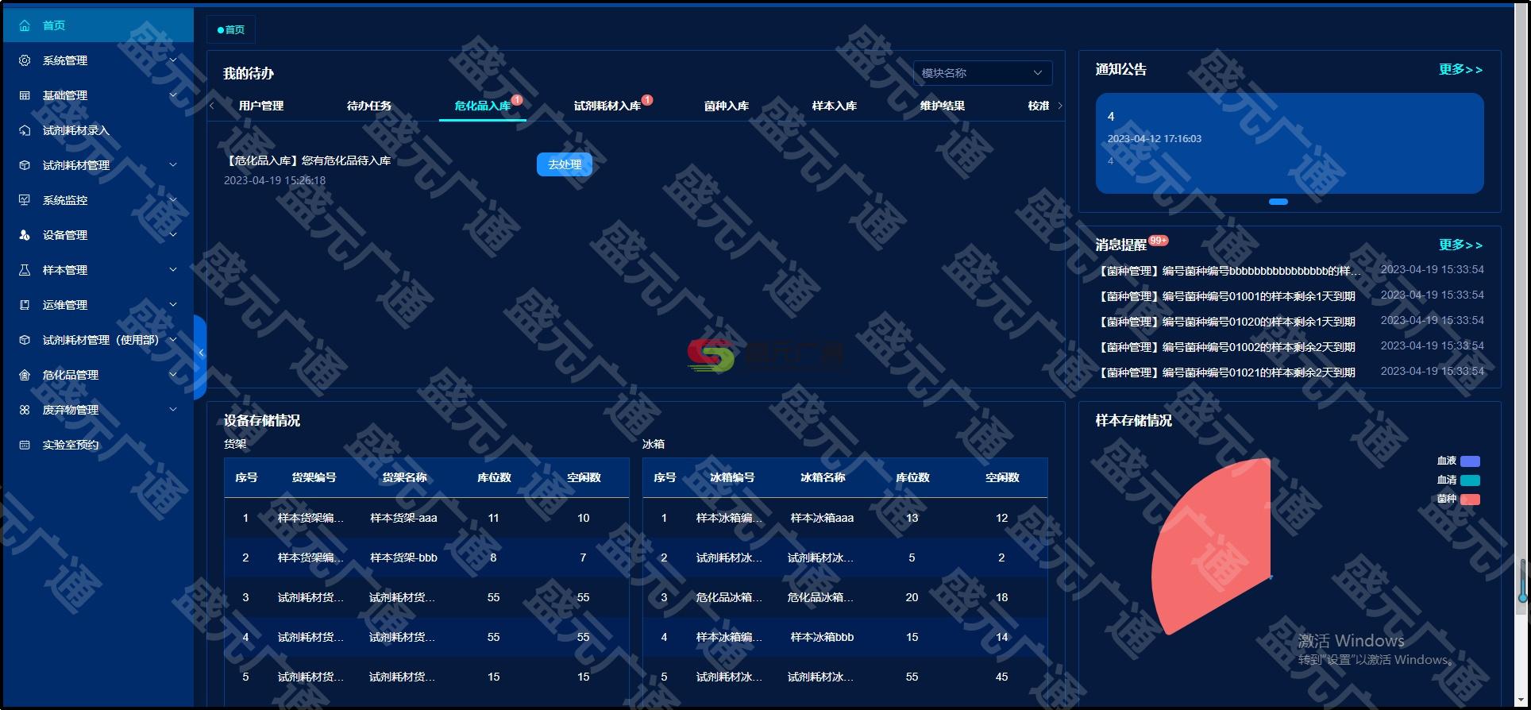Click the 危化品管理 sidebar icon

(25, 375)
